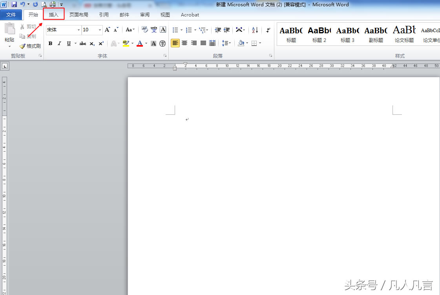Screen dimensions: 440x295
Task: Increase indent of the paragraph
Action: (226, 30)
